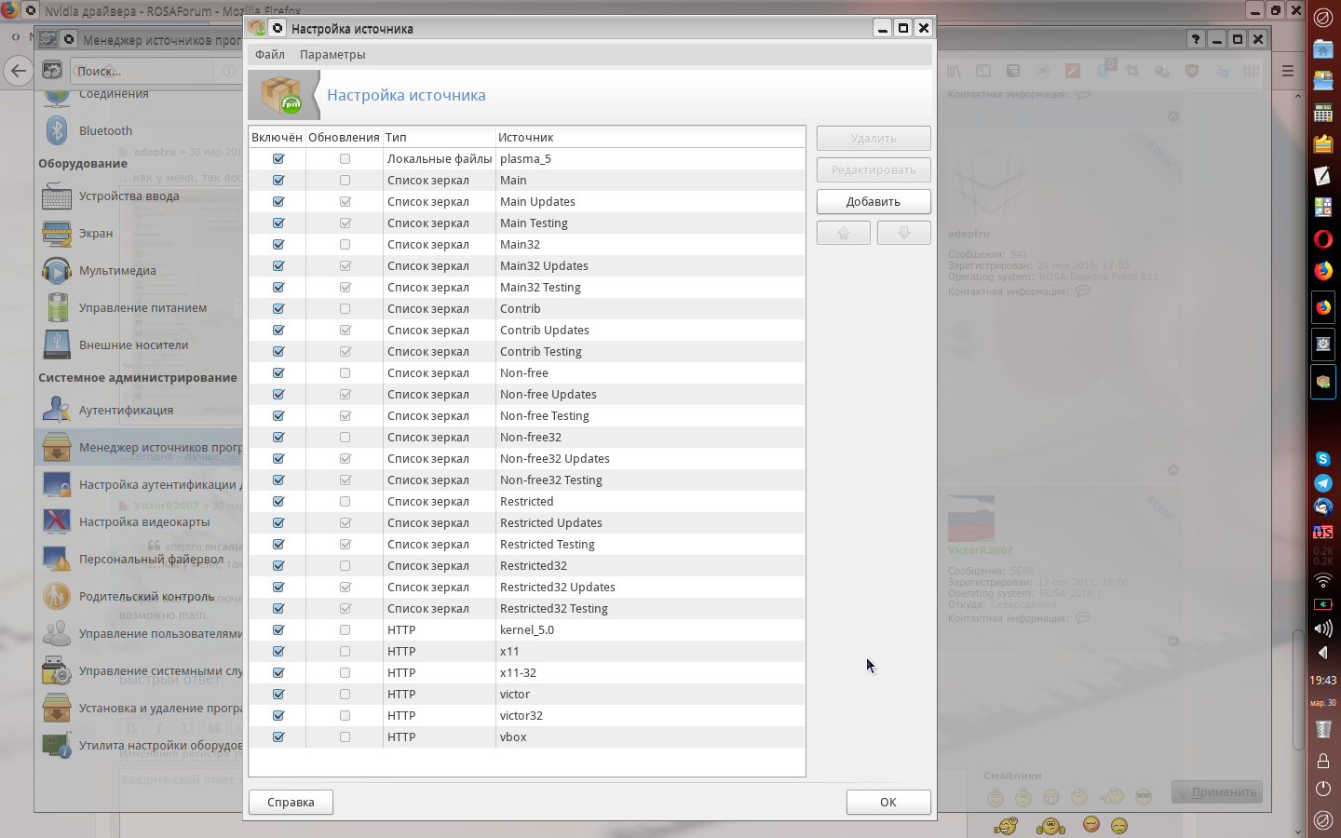Toggle Updates checkbox for Main Testing
The image size is (1341, 838).
(x=345, y=223)
